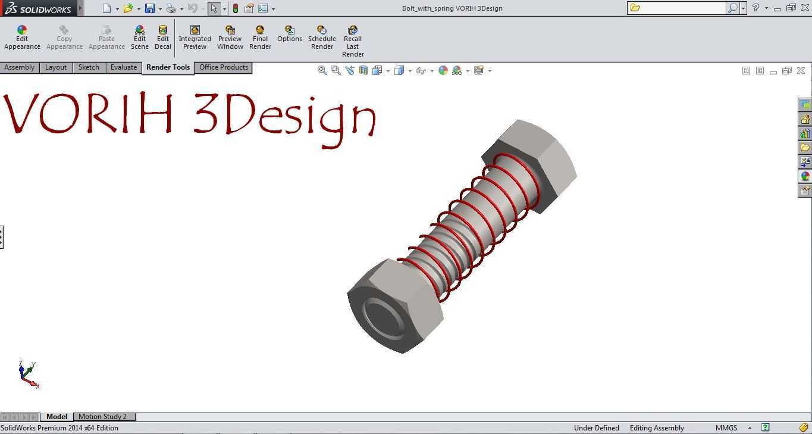The image size is (812, 434).
Task: Toggle Hide/Show Items glasses icon
Action: (421, 70)
